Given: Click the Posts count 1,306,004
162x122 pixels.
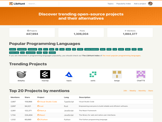Looking at the screenshot, I should (x=81, y=34).
